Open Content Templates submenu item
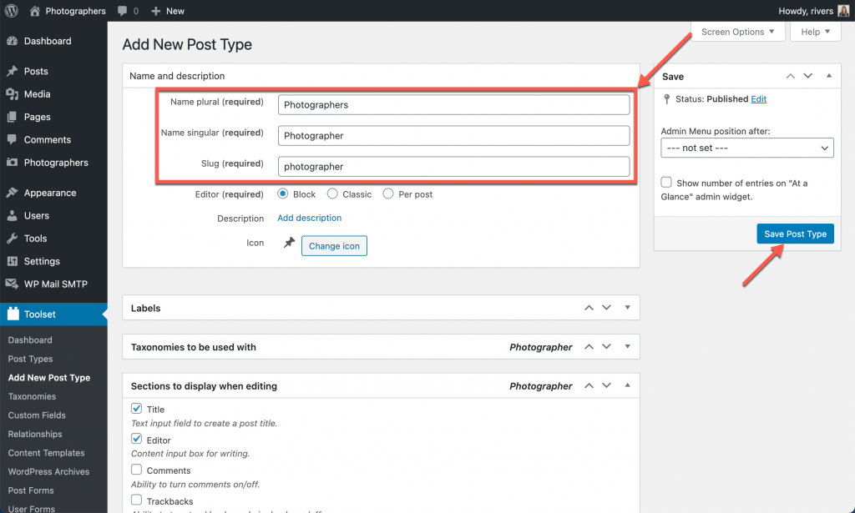 47,453
